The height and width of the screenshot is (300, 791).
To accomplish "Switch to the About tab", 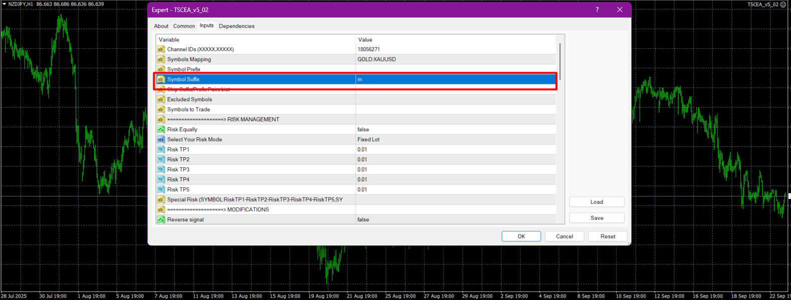I will [x=161, y=26].
